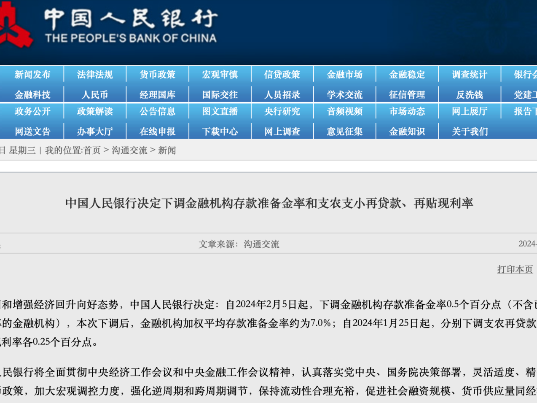The width and height of the screenshot is (537, 403).
Task: Choose 办事大厅 in the menu
Action: [95, 132]
